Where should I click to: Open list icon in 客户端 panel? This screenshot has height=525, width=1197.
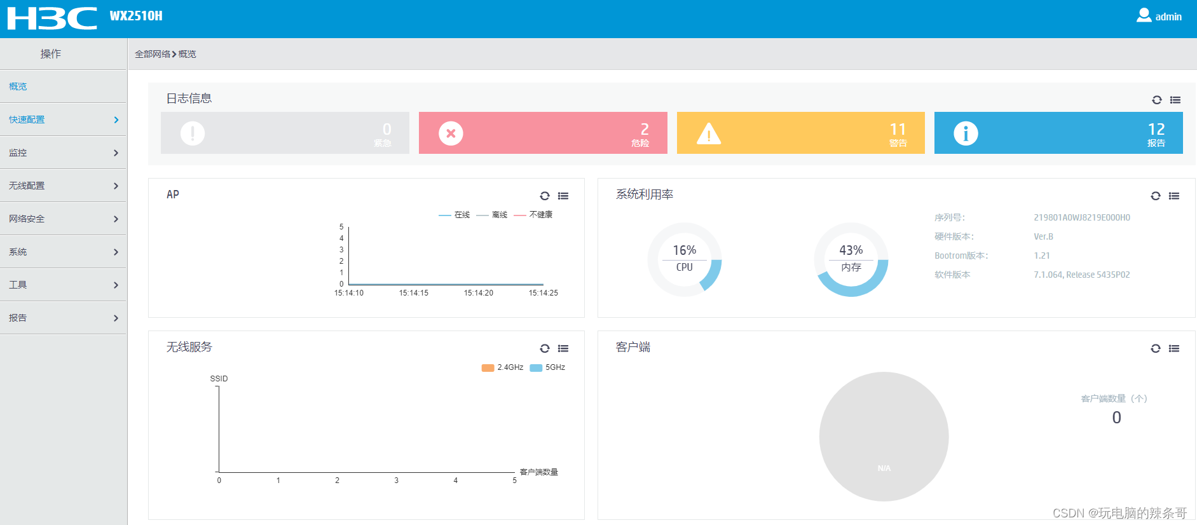point(1174,348)
